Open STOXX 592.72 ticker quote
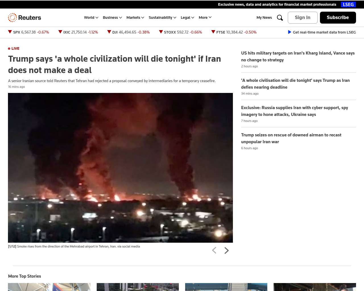This screenshot has width=364, height=291. [x=181, y=32]
